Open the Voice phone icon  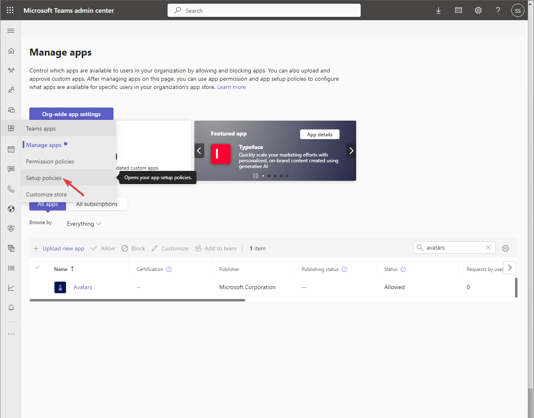[x=11, y=189]
